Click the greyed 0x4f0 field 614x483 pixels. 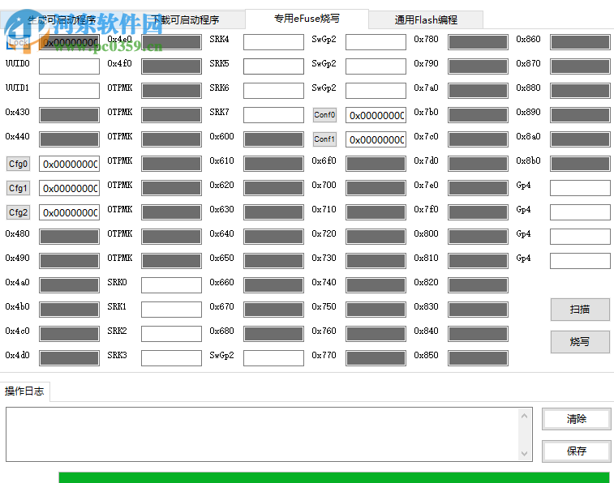coord(171,66)
